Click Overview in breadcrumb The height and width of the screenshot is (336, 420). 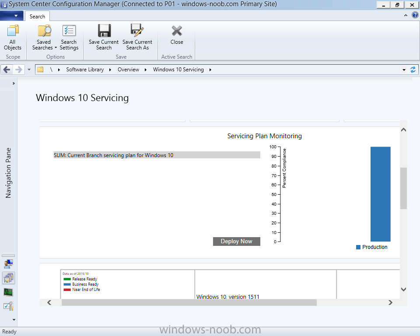click(128, 70)
